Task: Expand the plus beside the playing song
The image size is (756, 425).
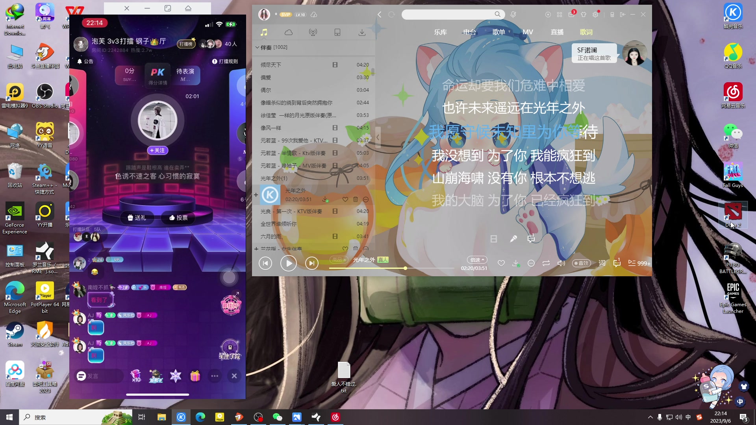Action: [256, 195]
